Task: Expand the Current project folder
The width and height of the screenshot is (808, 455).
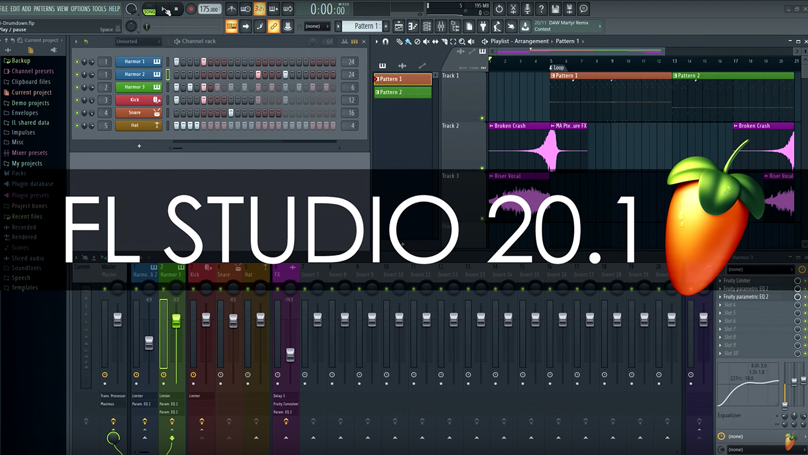Action: point(31,92)
